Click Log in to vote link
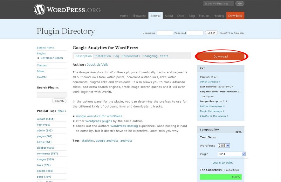The height and width of the screenshot is (182, 281). pyautogui.click(x=223, y=163)
